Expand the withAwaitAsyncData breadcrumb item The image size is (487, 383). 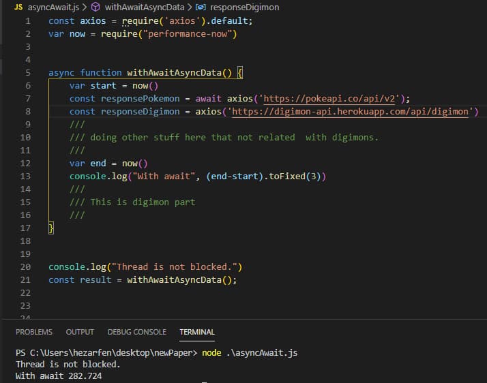143,7
